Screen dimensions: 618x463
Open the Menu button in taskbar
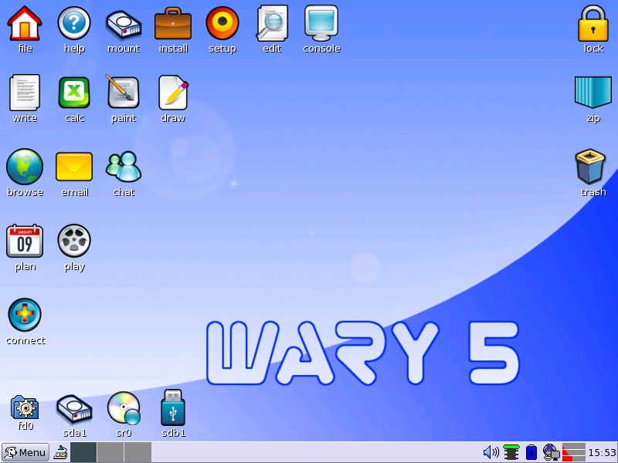[25, 452]
